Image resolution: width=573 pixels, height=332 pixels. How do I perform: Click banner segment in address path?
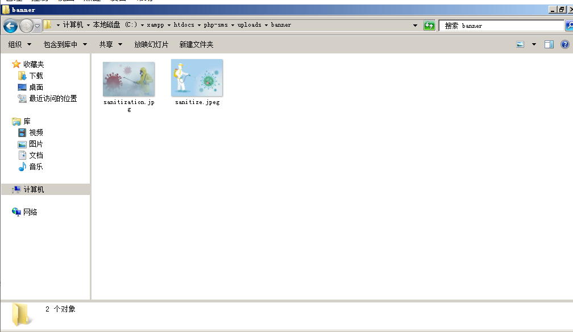(x=281, y=24)
